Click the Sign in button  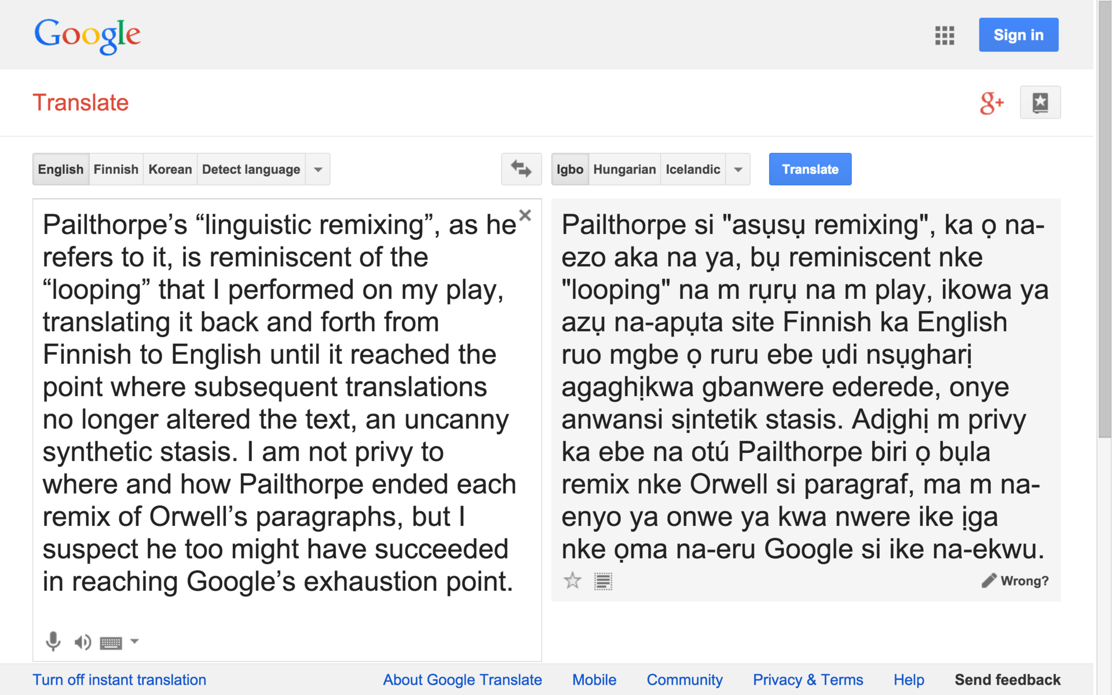(1018, 35)
